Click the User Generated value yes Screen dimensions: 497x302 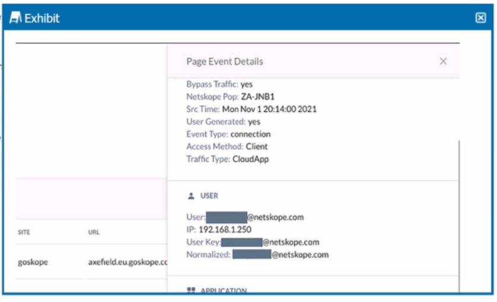click(254, 122)
